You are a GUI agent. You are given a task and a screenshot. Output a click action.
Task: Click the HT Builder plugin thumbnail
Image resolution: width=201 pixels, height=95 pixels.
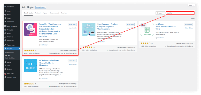point(31,65)
